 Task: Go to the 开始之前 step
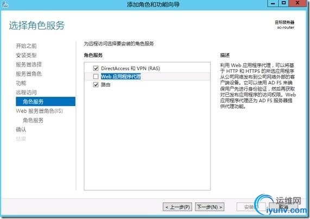(26, 46)
